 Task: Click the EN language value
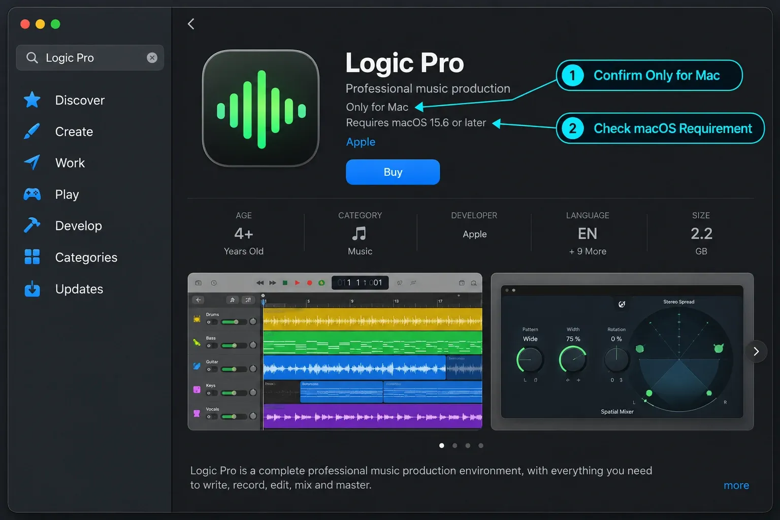[588, 234]
